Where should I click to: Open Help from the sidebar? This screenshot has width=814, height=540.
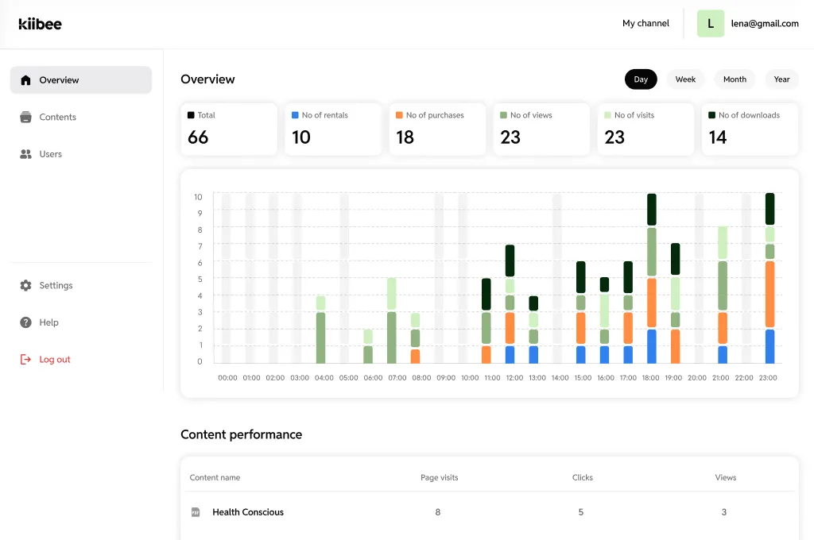[x=81, y=322]
